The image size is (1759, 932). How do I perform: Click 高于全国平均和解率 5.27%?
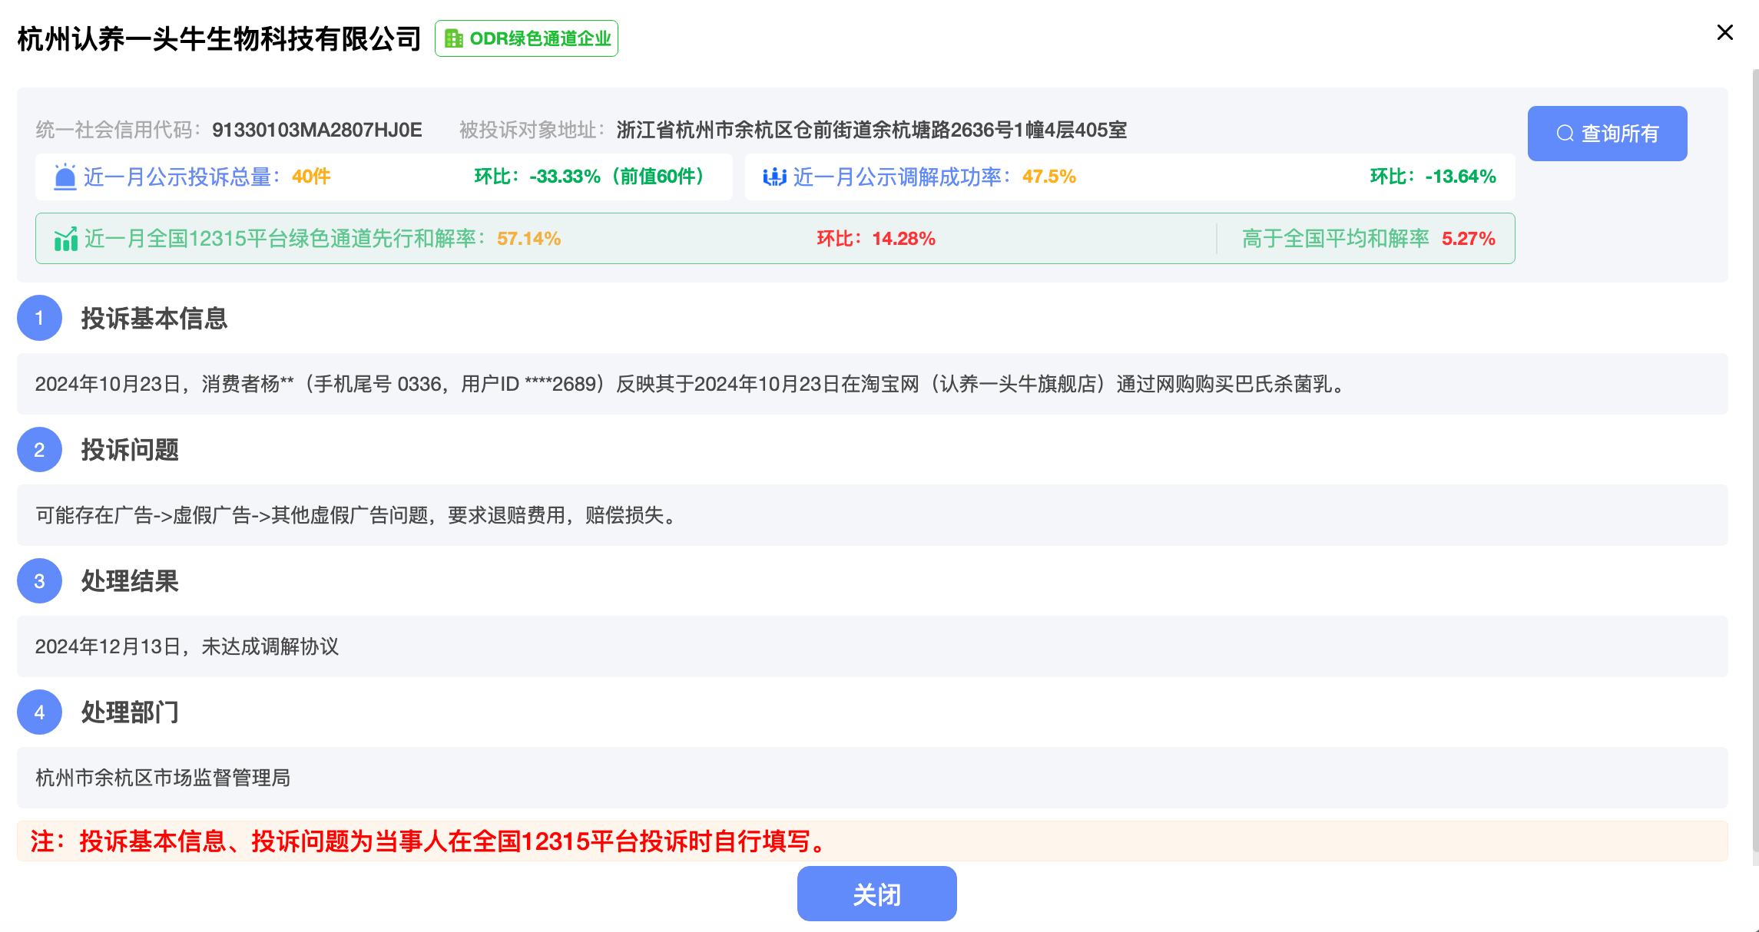tap(1369, 239)
